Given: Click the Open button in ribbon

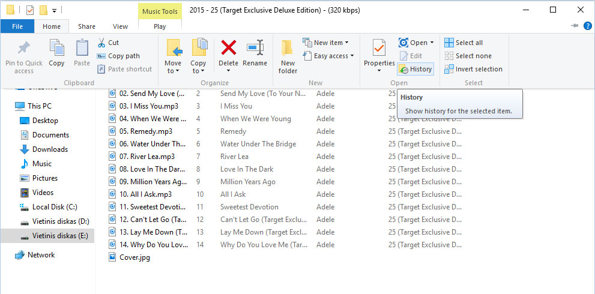Looking at the screenshot, I should point(413,43).
